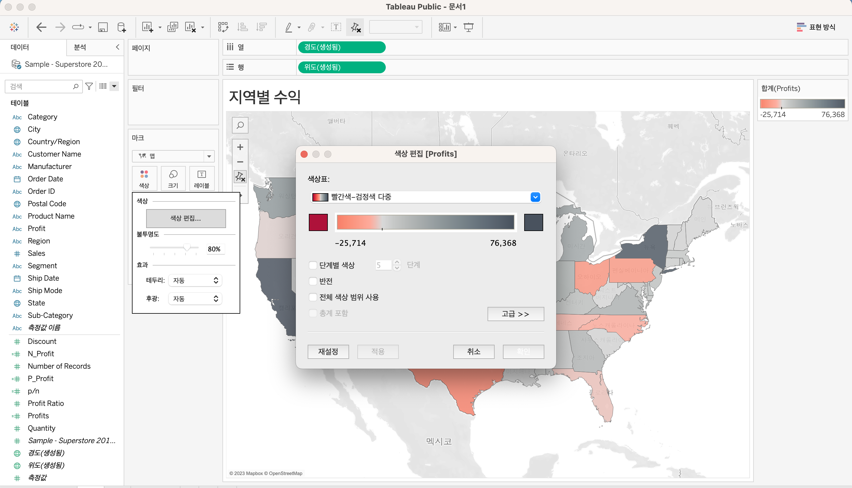This screenshot has height=488, width=852.
Task: Click the 지역별 수익 sheet title
Action: 264,97
